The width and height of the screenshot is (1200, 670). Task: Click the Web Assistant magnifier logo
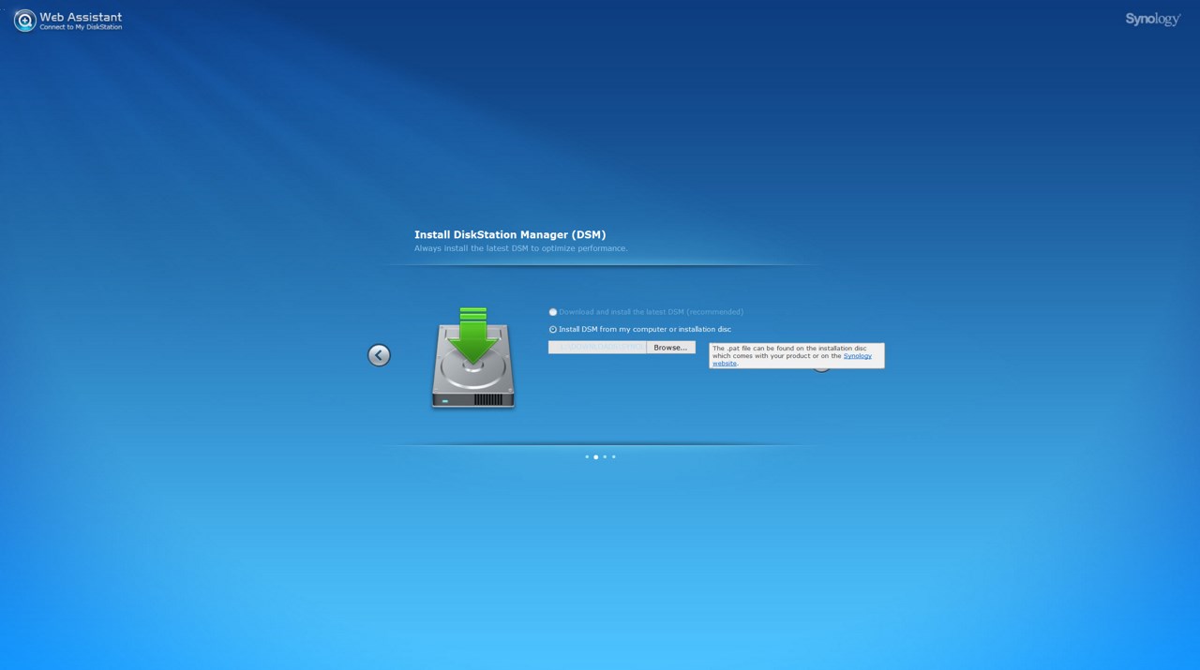click(25, 21)
